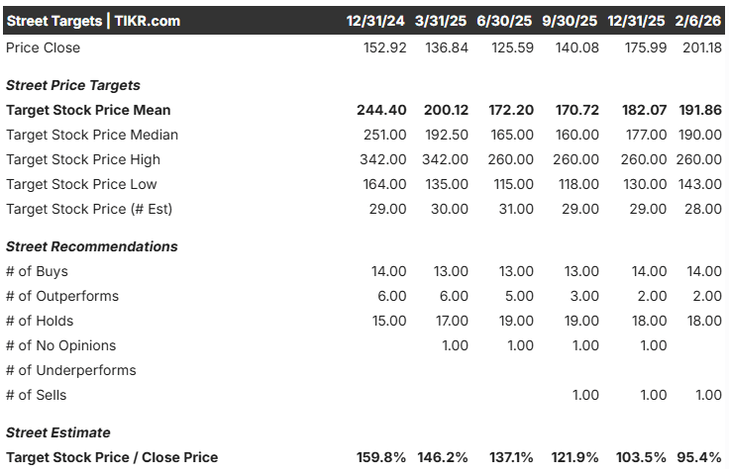Select the 3/31/25 column header
The image size is (729, 476).
pyautogui.click(x=441, y=21)
